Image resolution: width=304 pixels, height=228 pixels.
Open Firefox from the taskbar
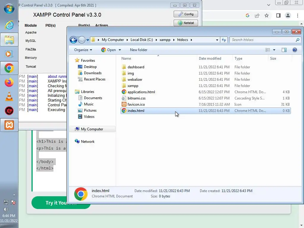coord(9,83)
